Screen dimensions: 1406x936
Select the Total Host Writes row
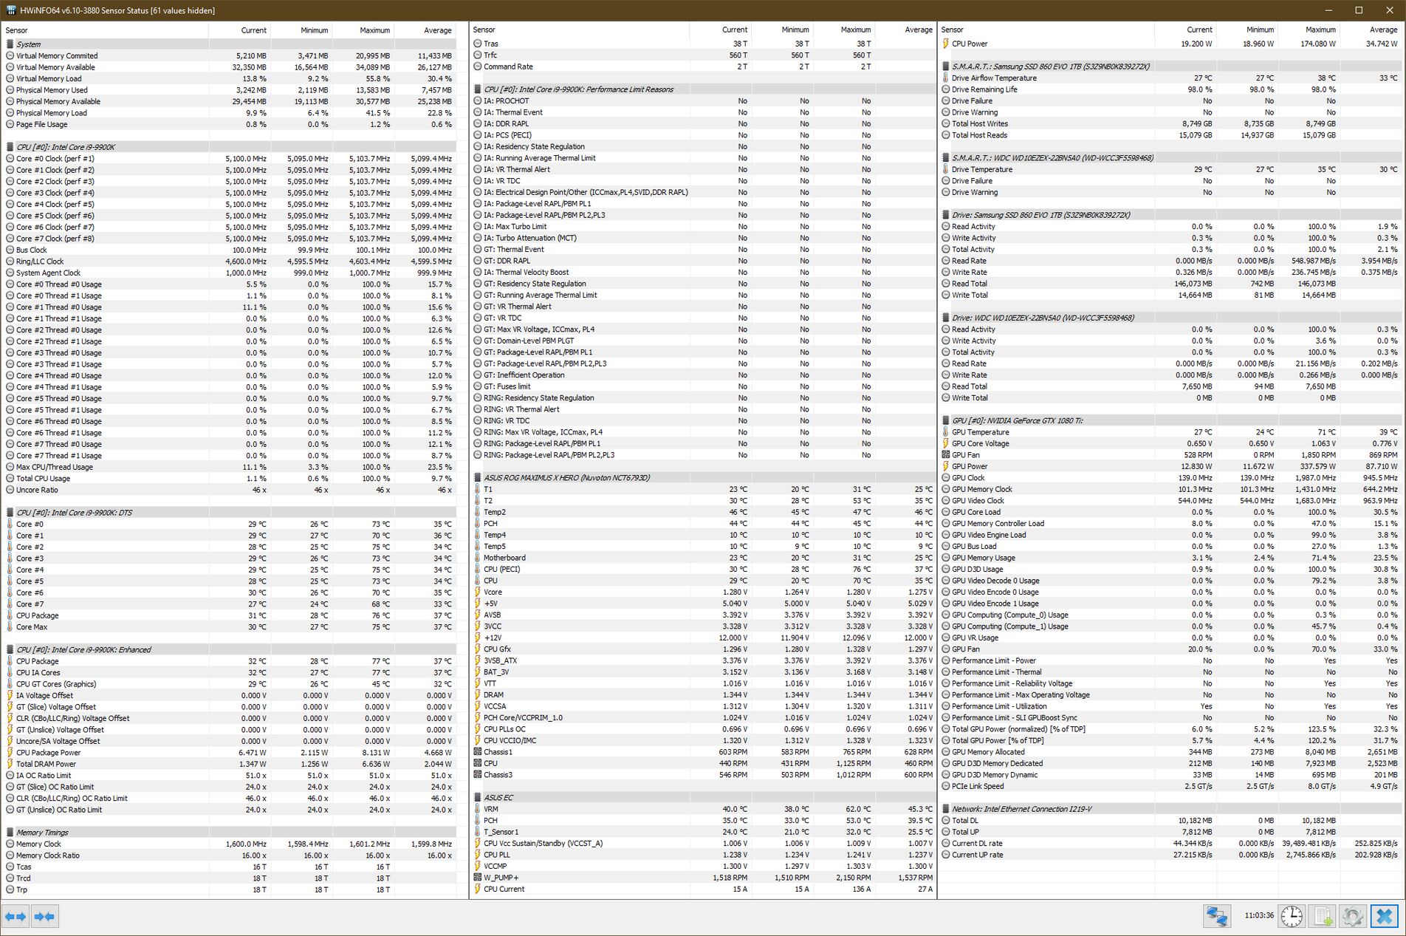click(1171, 123)
